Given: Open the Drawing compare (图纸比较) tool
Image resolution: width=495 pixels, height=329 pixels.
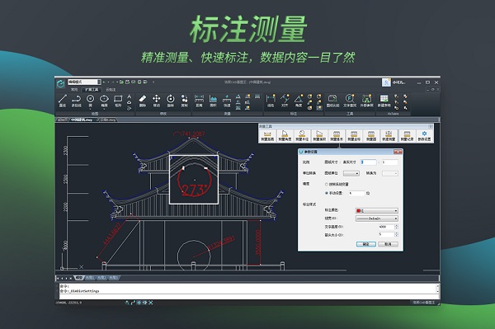Looking at the screenshot, I should 332,101.
